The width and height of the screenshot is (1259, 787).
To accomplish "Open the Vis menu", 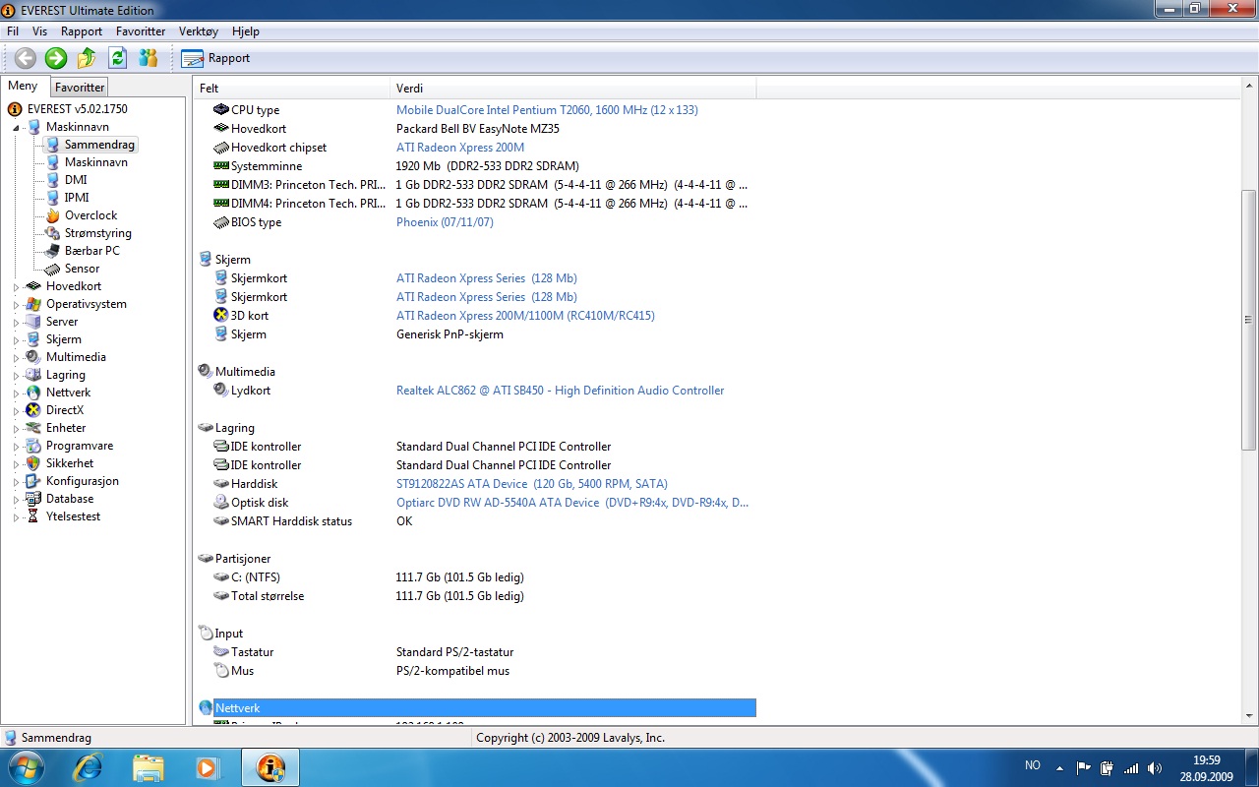I will (39, 31).
